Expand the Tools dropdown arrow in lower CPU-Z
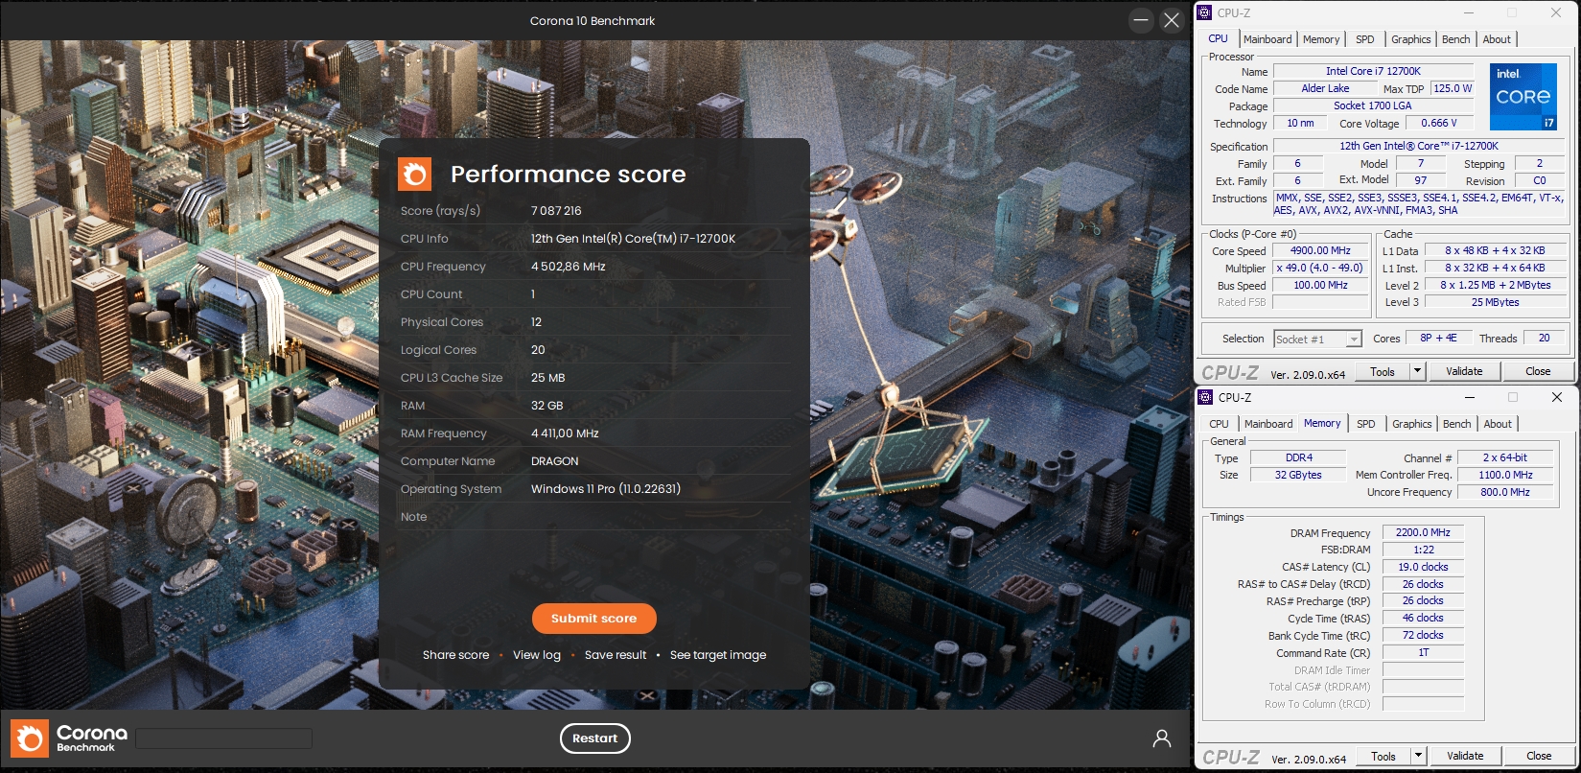The image size is (1581, 773). (1418, 756)
